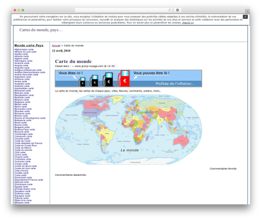Open the 'Allemagne carte' link
This screenshot has height=220, width=261.
click(23, 61)
